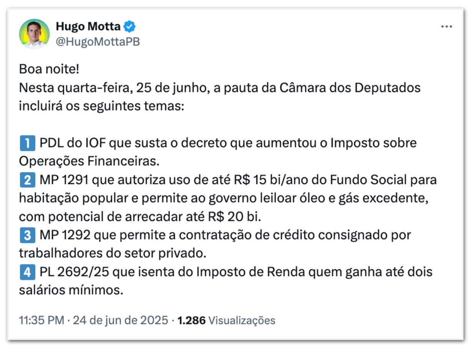The width and height of the screenshot is (471, 349).
Task: Select the "MP 1292" item text
Action: coord(65,235)
